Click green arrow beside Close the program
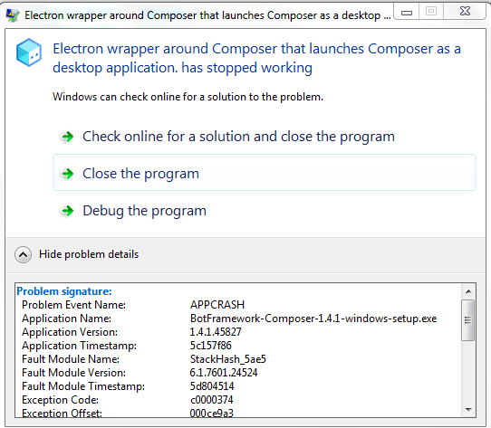The height and width of the screenshot is (428, 491). tap(68, 174)
